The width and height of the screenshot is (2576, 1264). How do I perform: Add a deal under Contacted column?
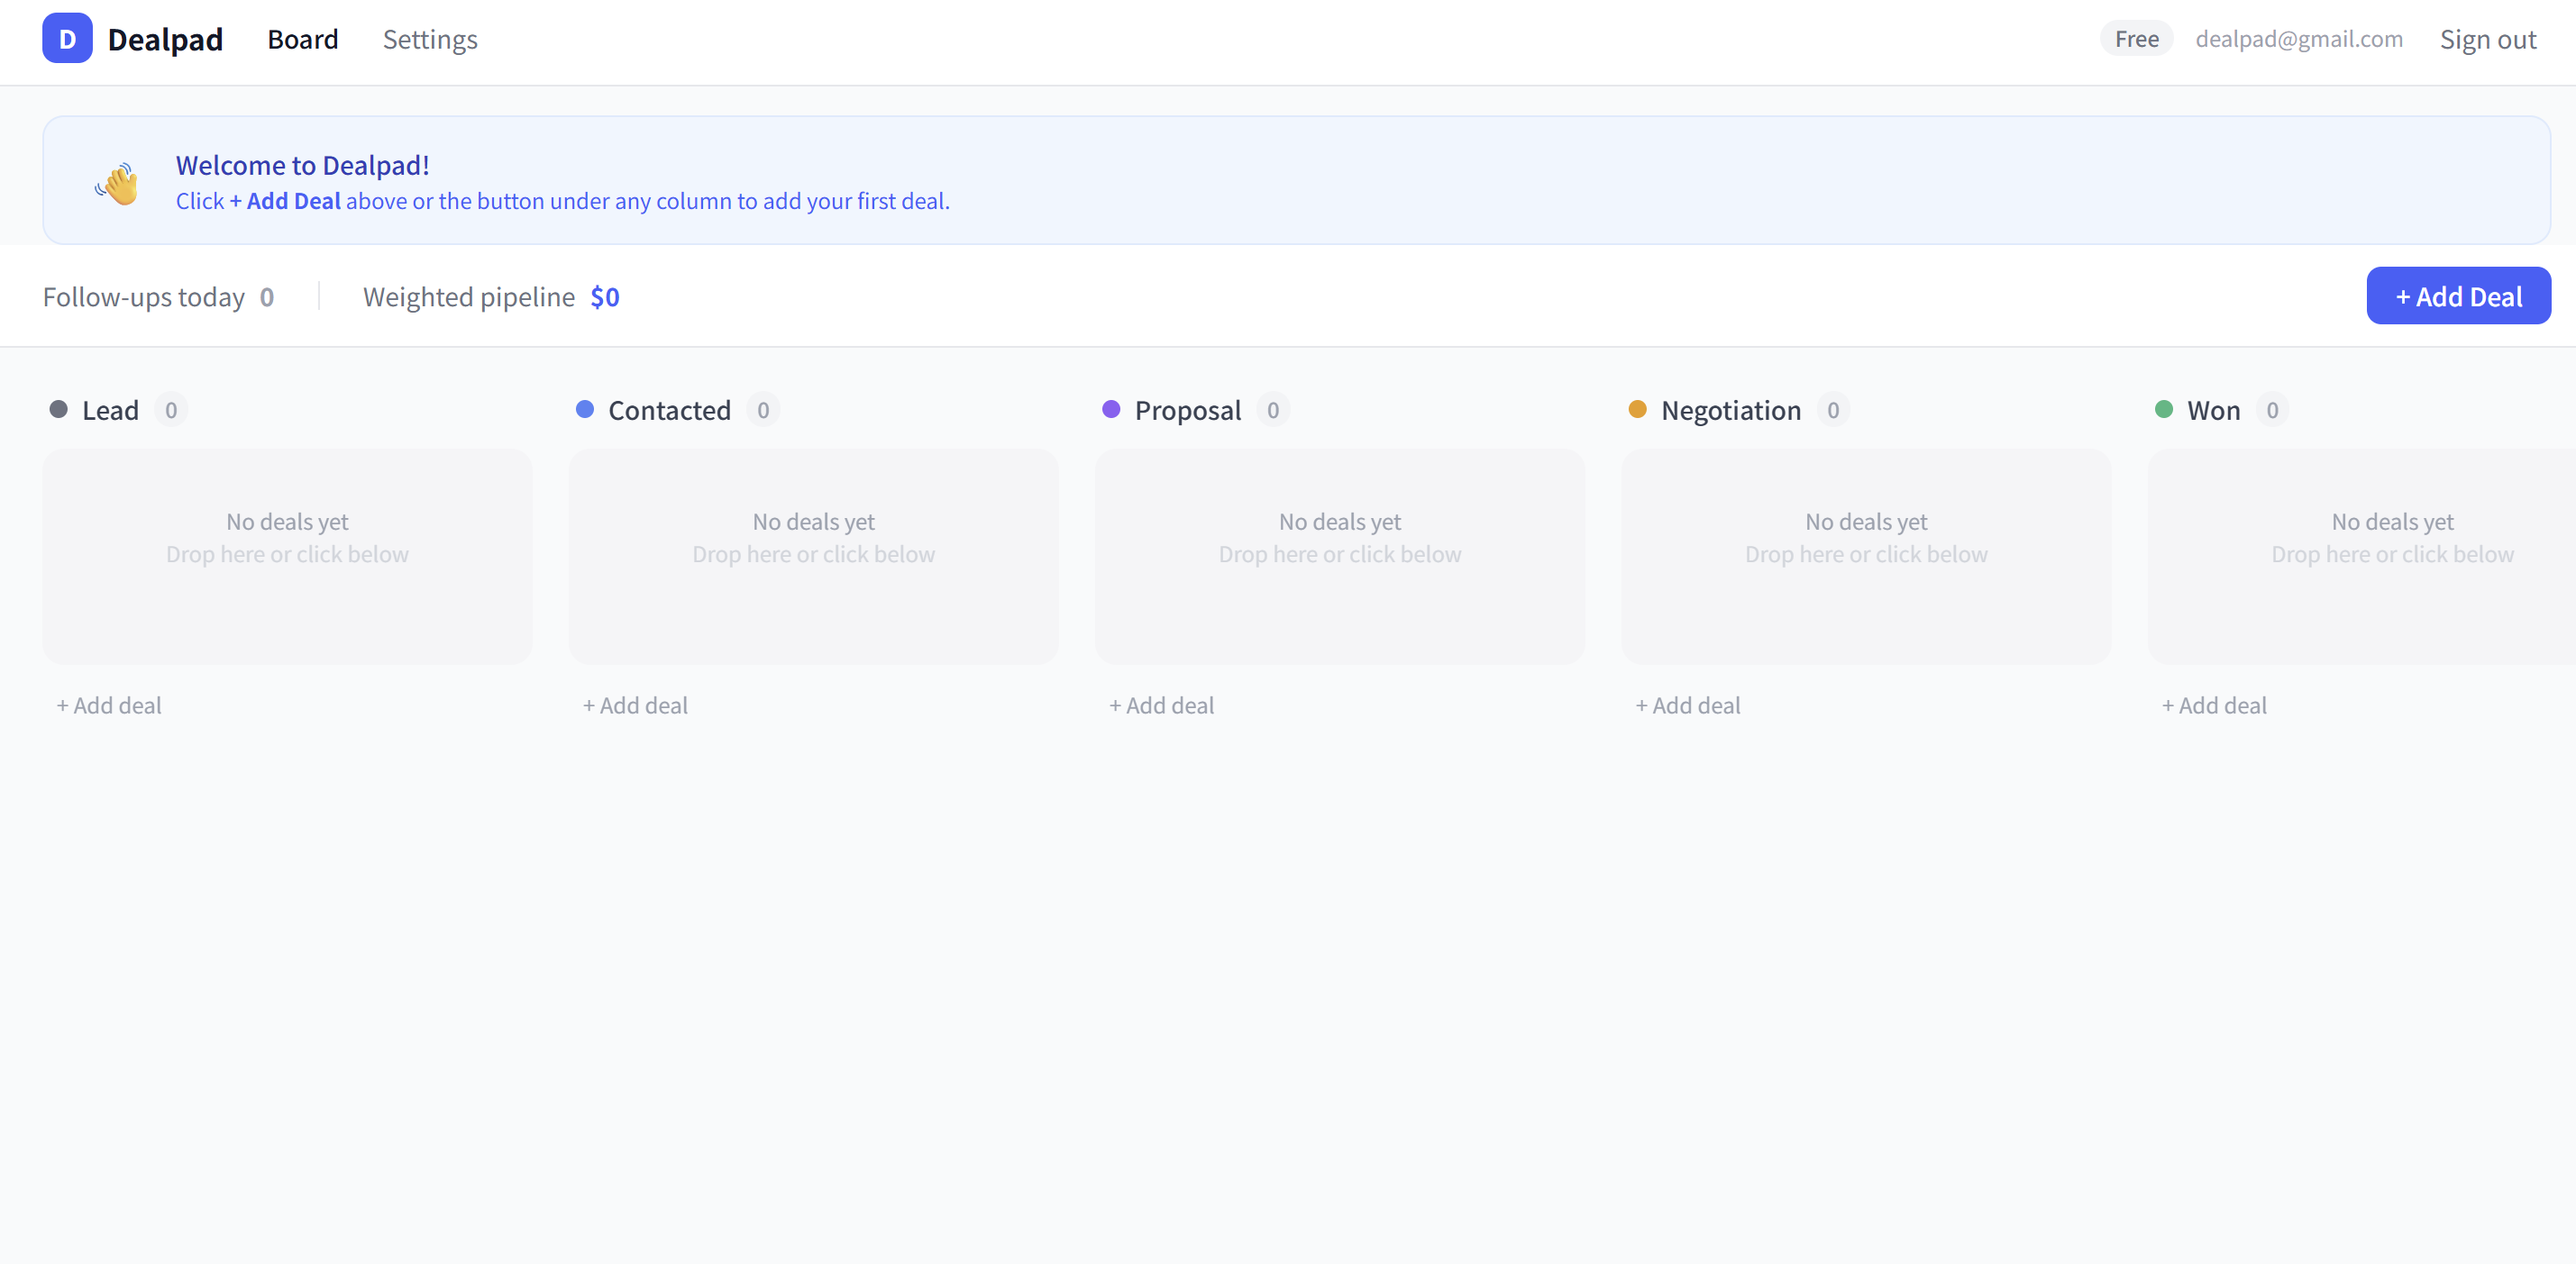click(x=635, y=705)
